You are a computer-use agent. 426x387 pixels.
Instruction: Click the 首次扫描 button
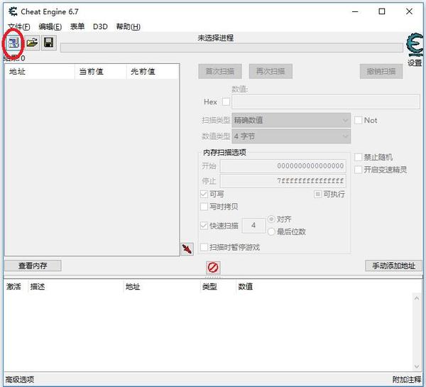point(220,72)
